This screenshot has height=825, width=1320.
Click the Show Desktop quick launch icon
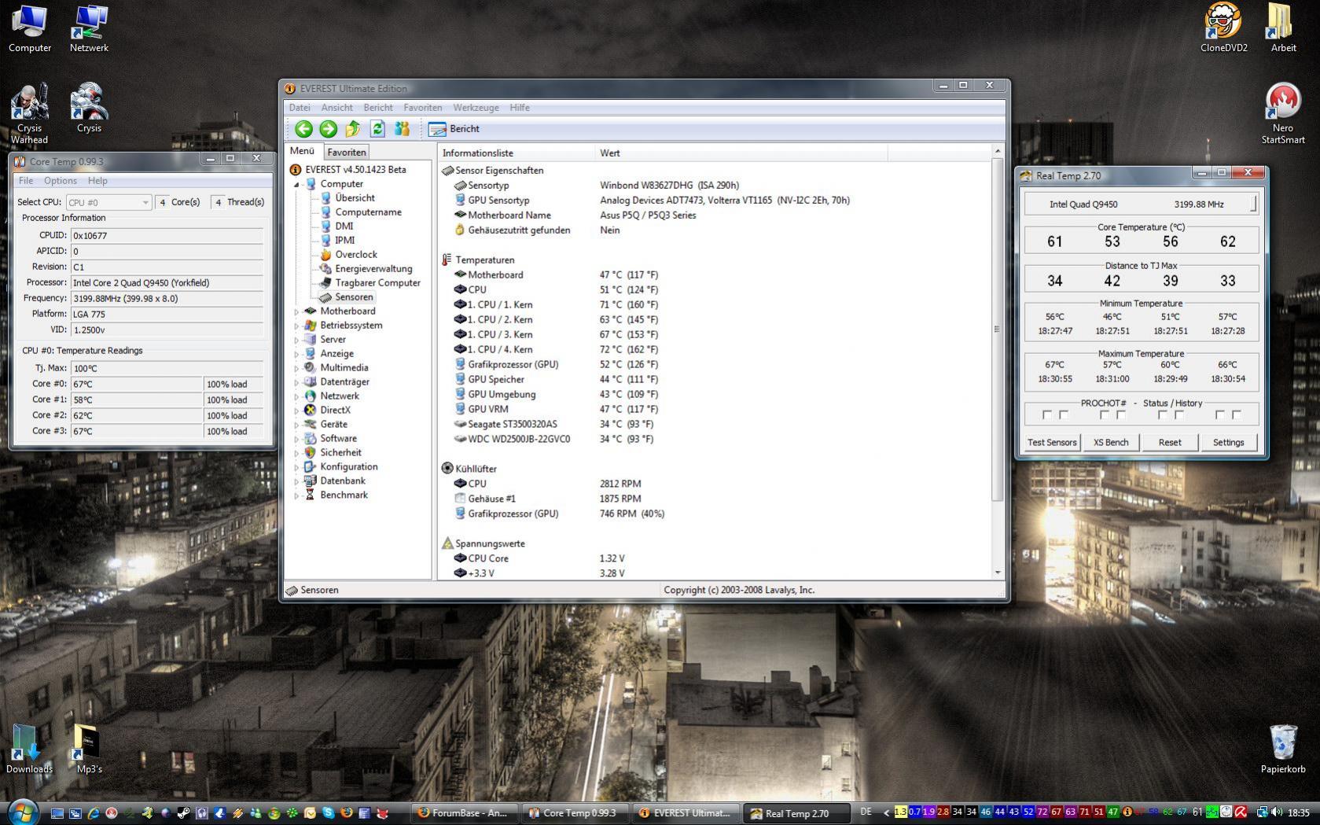(57, 813)
